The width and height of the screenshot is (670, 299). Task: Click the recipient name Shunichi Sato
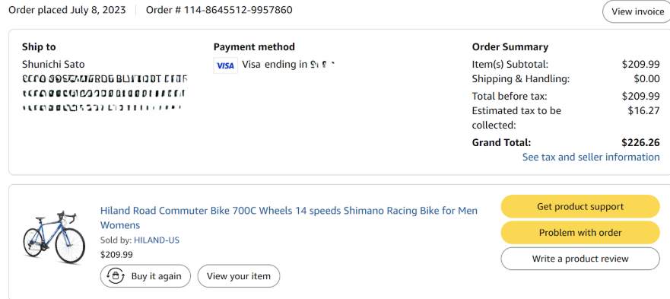[x=53, y=65]
